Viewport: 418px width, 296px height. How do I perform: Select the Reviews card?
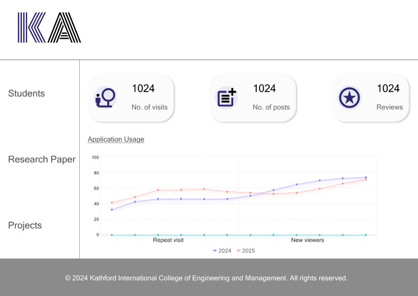tap(375, 98)
